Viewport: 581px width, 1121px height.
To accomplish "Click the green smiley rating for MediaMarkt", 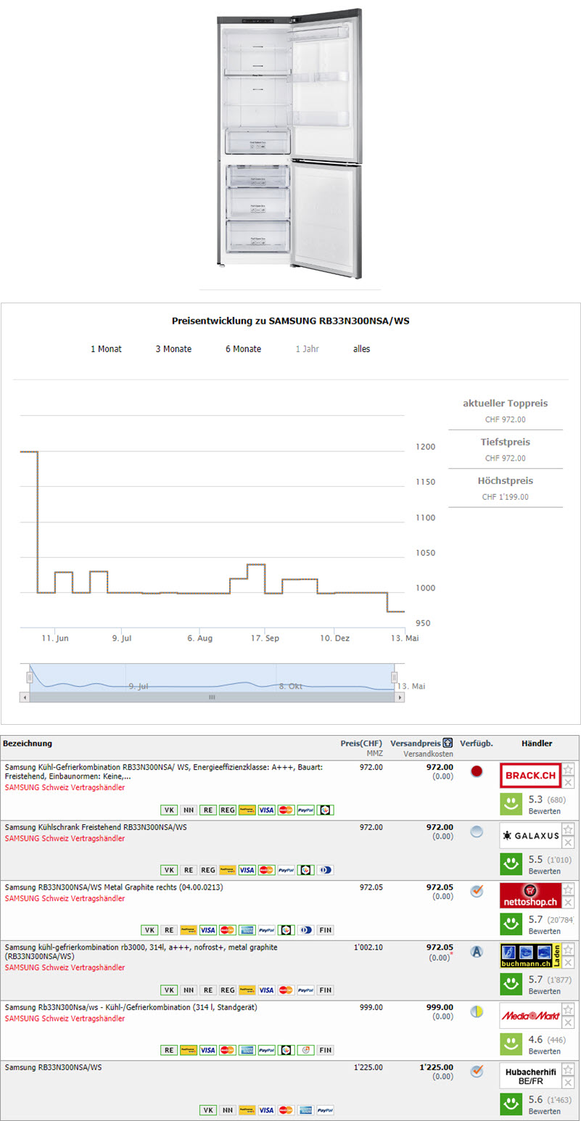I will coord(512,1045).
